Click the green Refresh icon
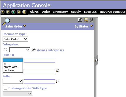Screen dimensions: 126x97 point(13,12)
